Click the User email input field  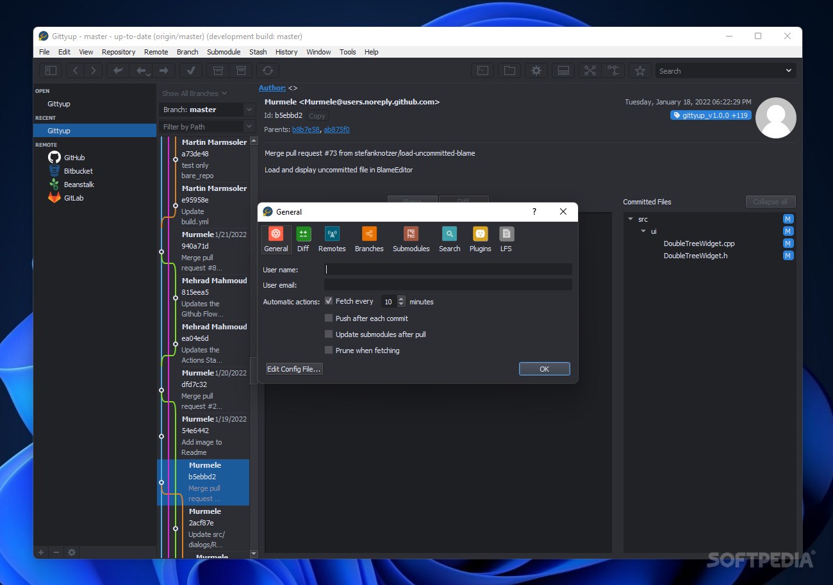point(448,284)
